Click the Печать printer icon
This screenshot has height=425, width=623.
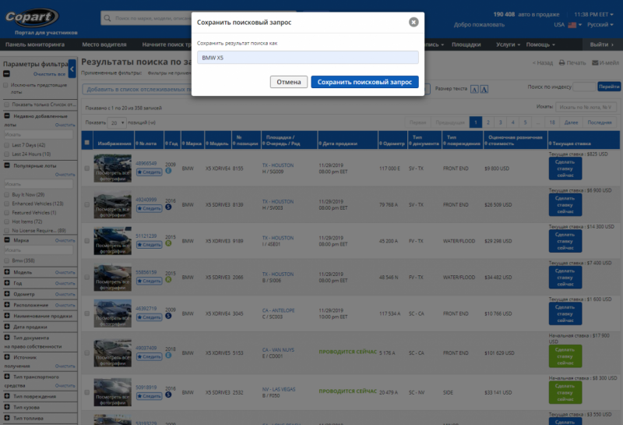pyautogui.click(x=561, y=63)
